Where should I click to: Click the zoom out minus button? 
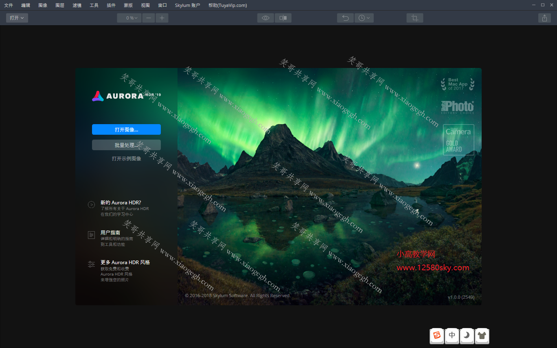(x=149, y=18)
